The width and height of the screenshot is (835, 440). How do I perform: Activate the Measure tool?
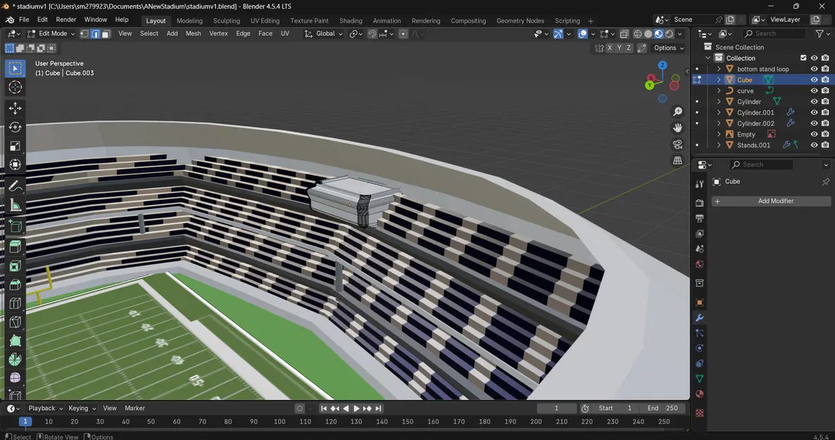tap(15, 206)
